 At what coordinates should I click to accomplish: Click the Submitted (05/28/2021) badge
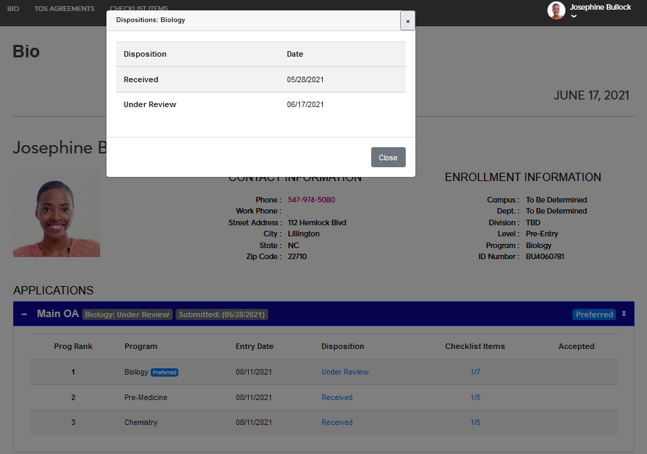tap(221, 314)
